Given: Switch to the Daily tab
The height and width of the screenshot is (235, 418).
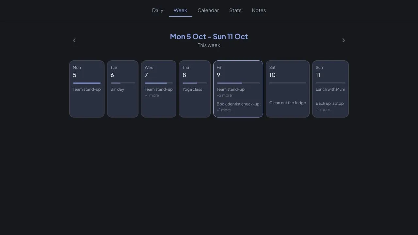Looking at the screenshot, I should tap(158, 10).
